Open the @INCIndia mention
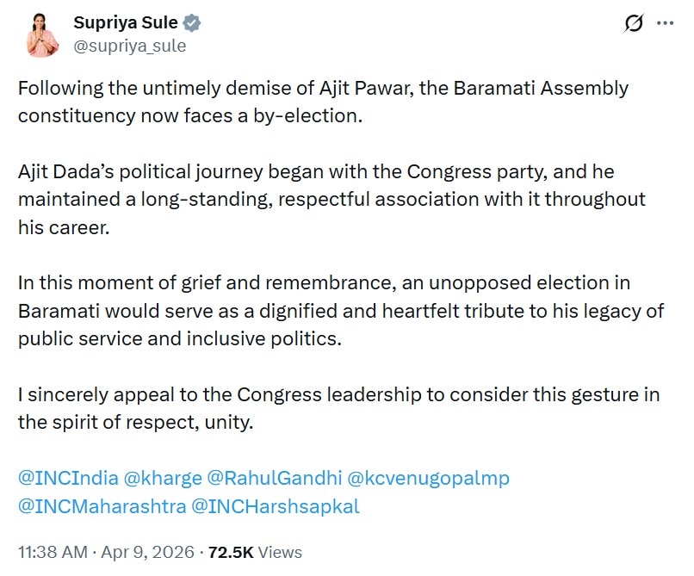This screenshot has height=576, width=694. click(67, 478)
